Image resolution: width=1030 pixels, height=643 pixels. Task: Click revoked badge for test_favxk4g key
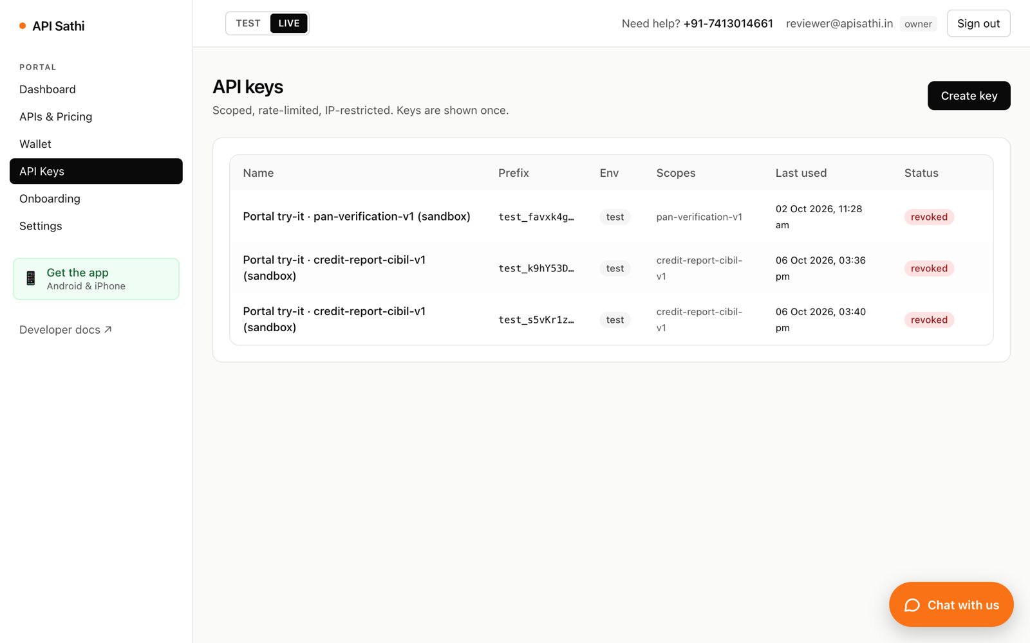click(929, 217)
